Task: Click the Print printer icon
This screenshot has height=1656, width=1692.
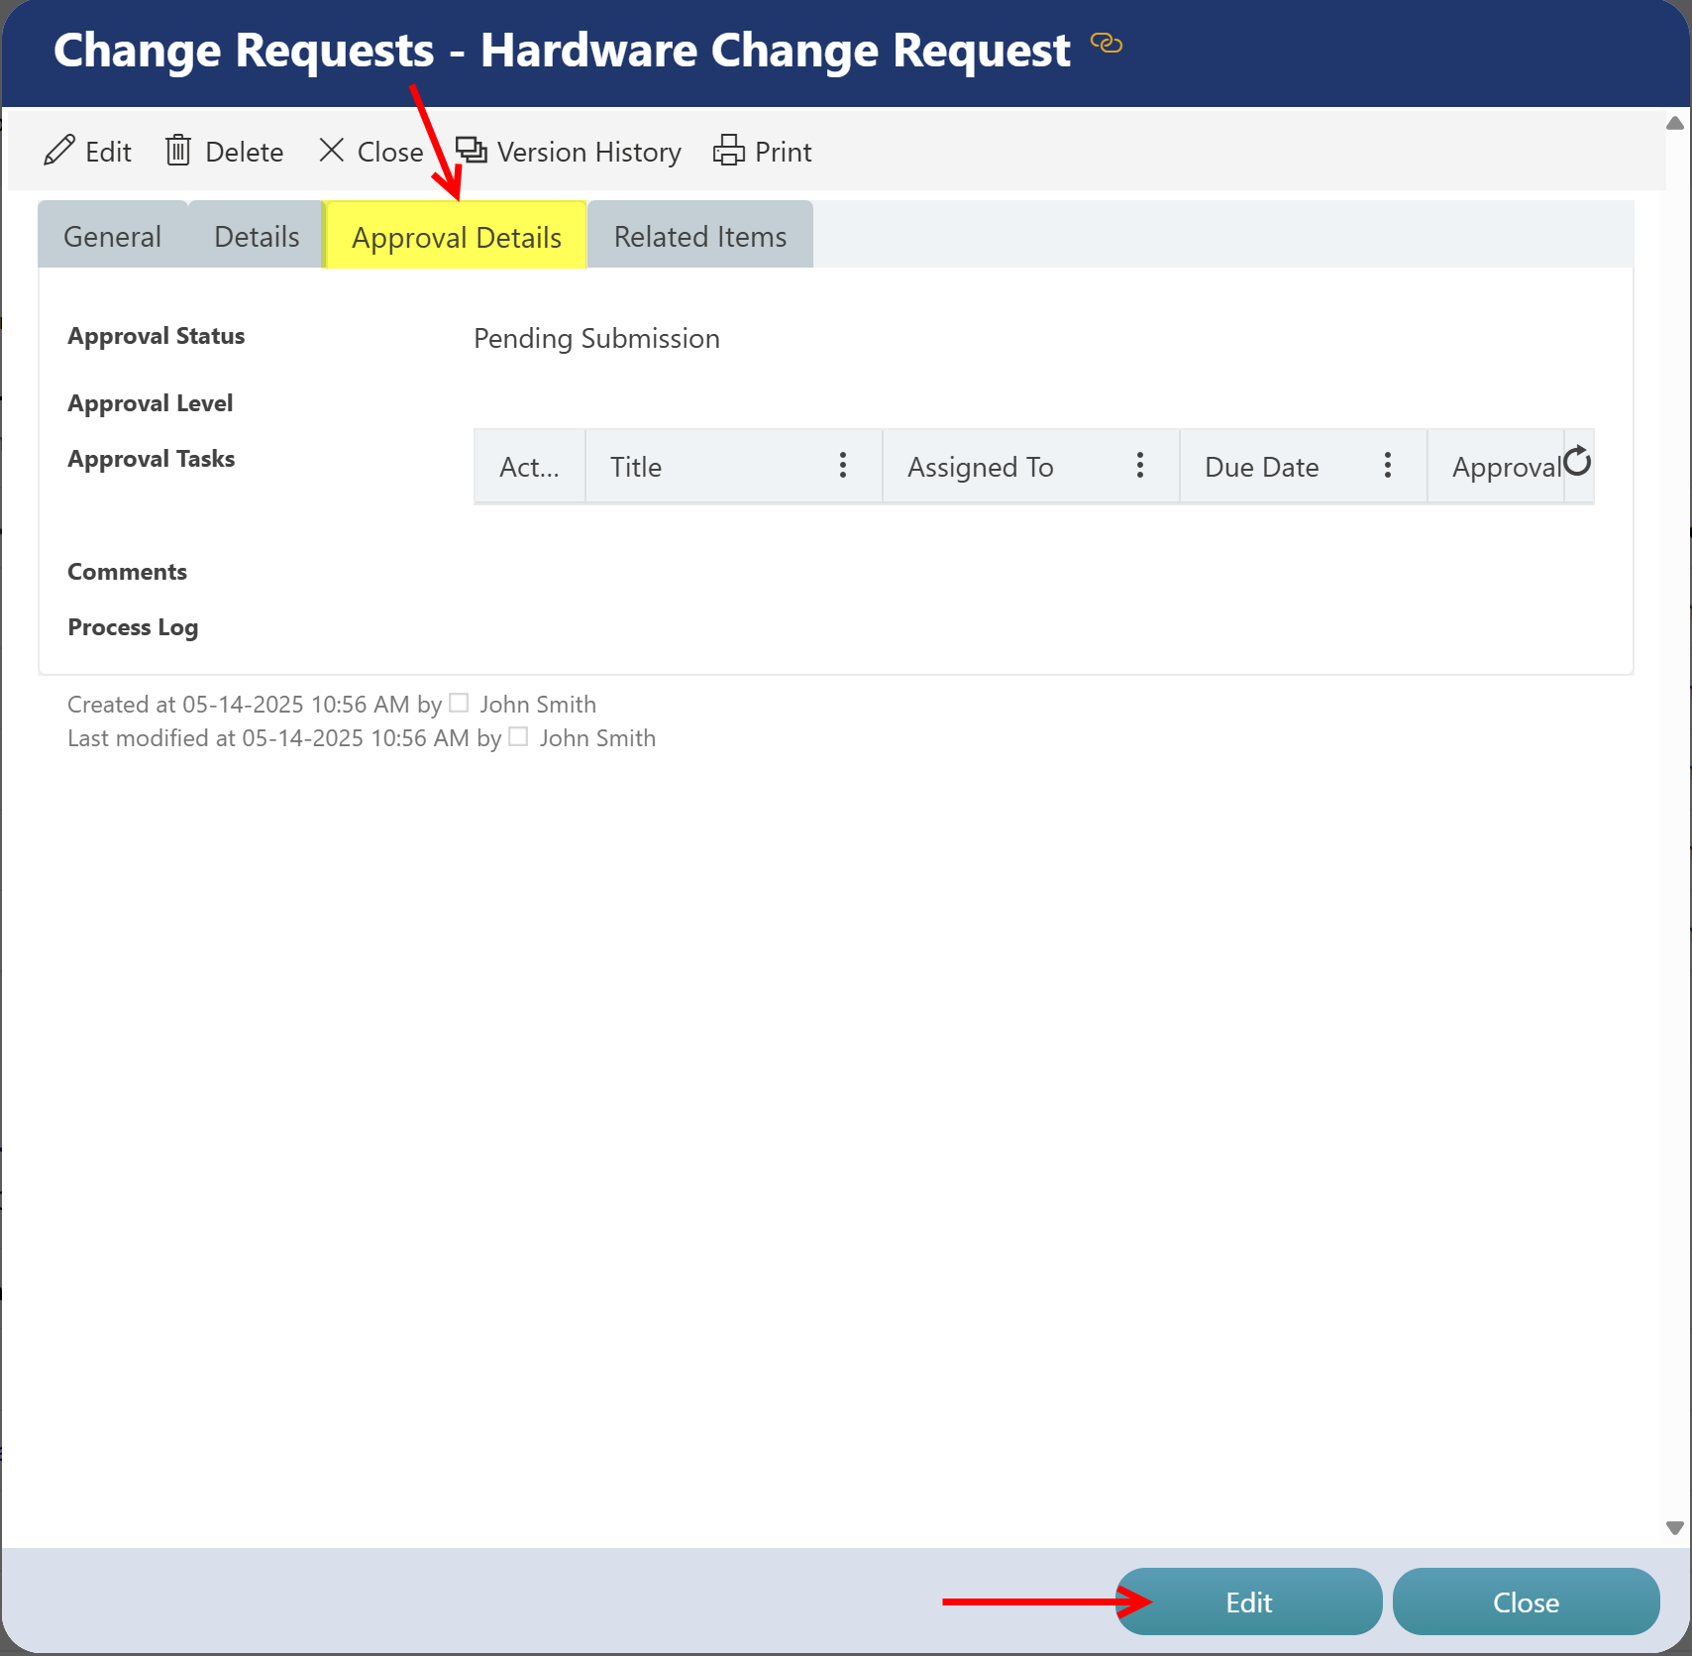Action: (729, 151)
